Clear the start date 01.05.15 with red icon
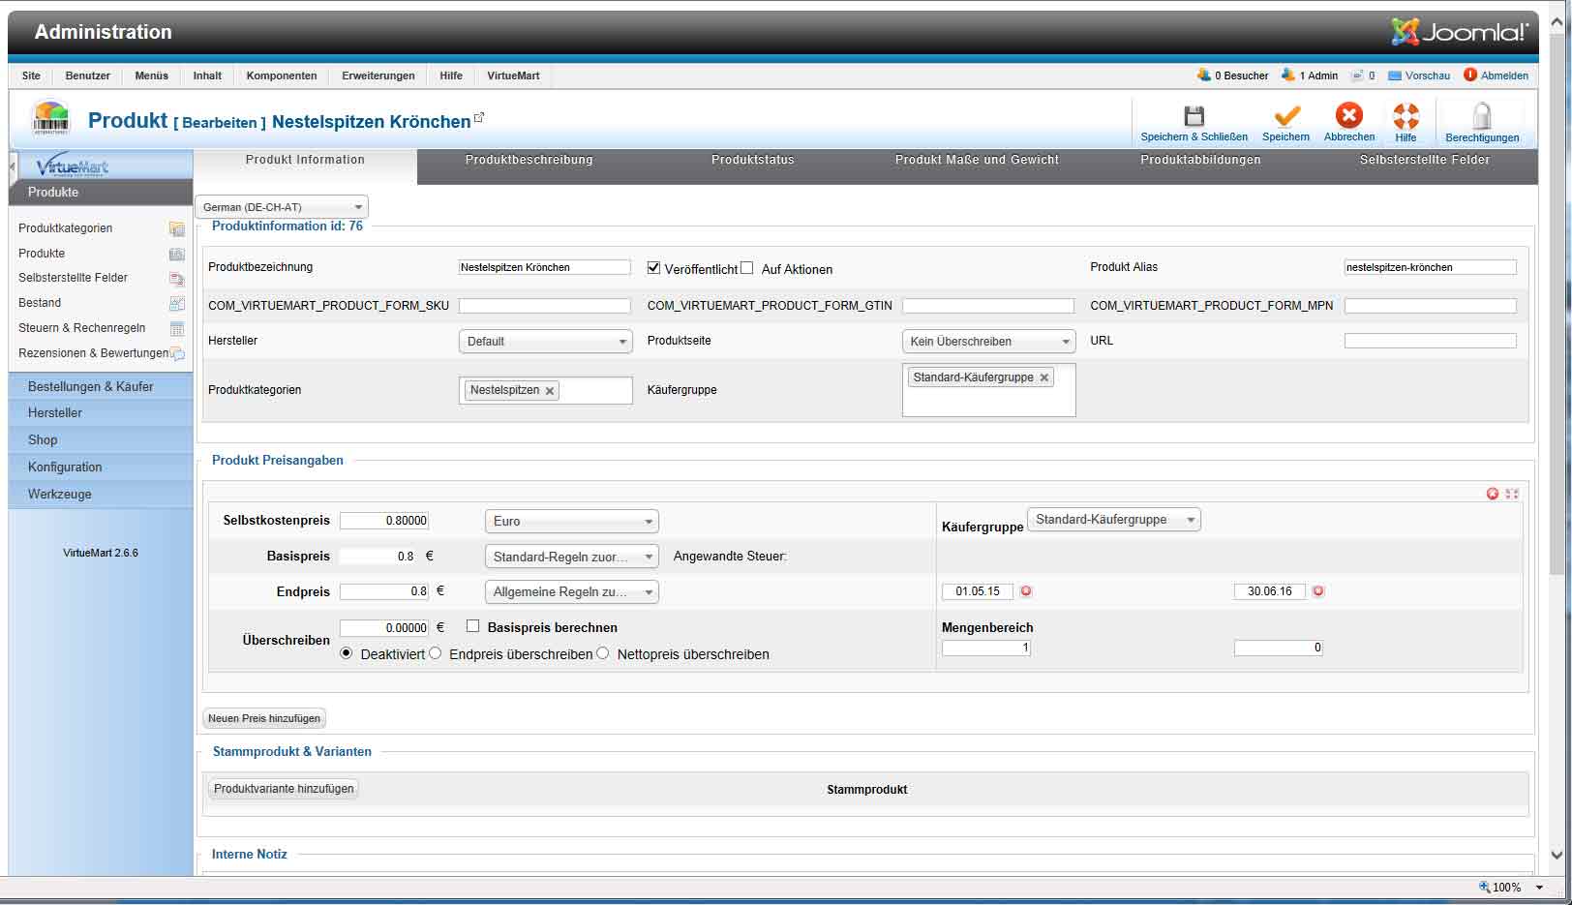The image size is (1572, 905). [1026, 591]
